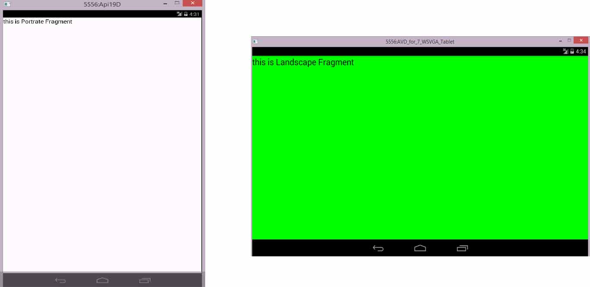Maximize the Api19D emulator window
Viewport: 590px width, 287px height.
click(x=177, y=3)
